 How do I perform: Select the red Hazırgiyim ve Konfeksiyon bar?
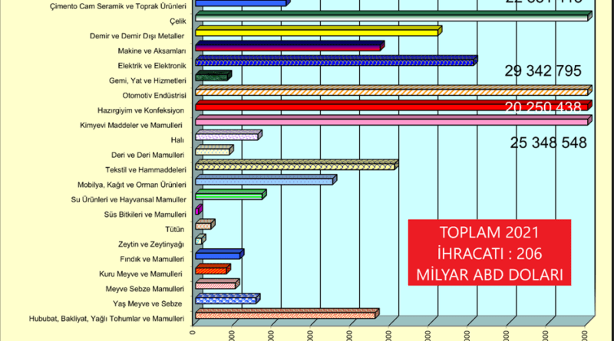point(391,107)
